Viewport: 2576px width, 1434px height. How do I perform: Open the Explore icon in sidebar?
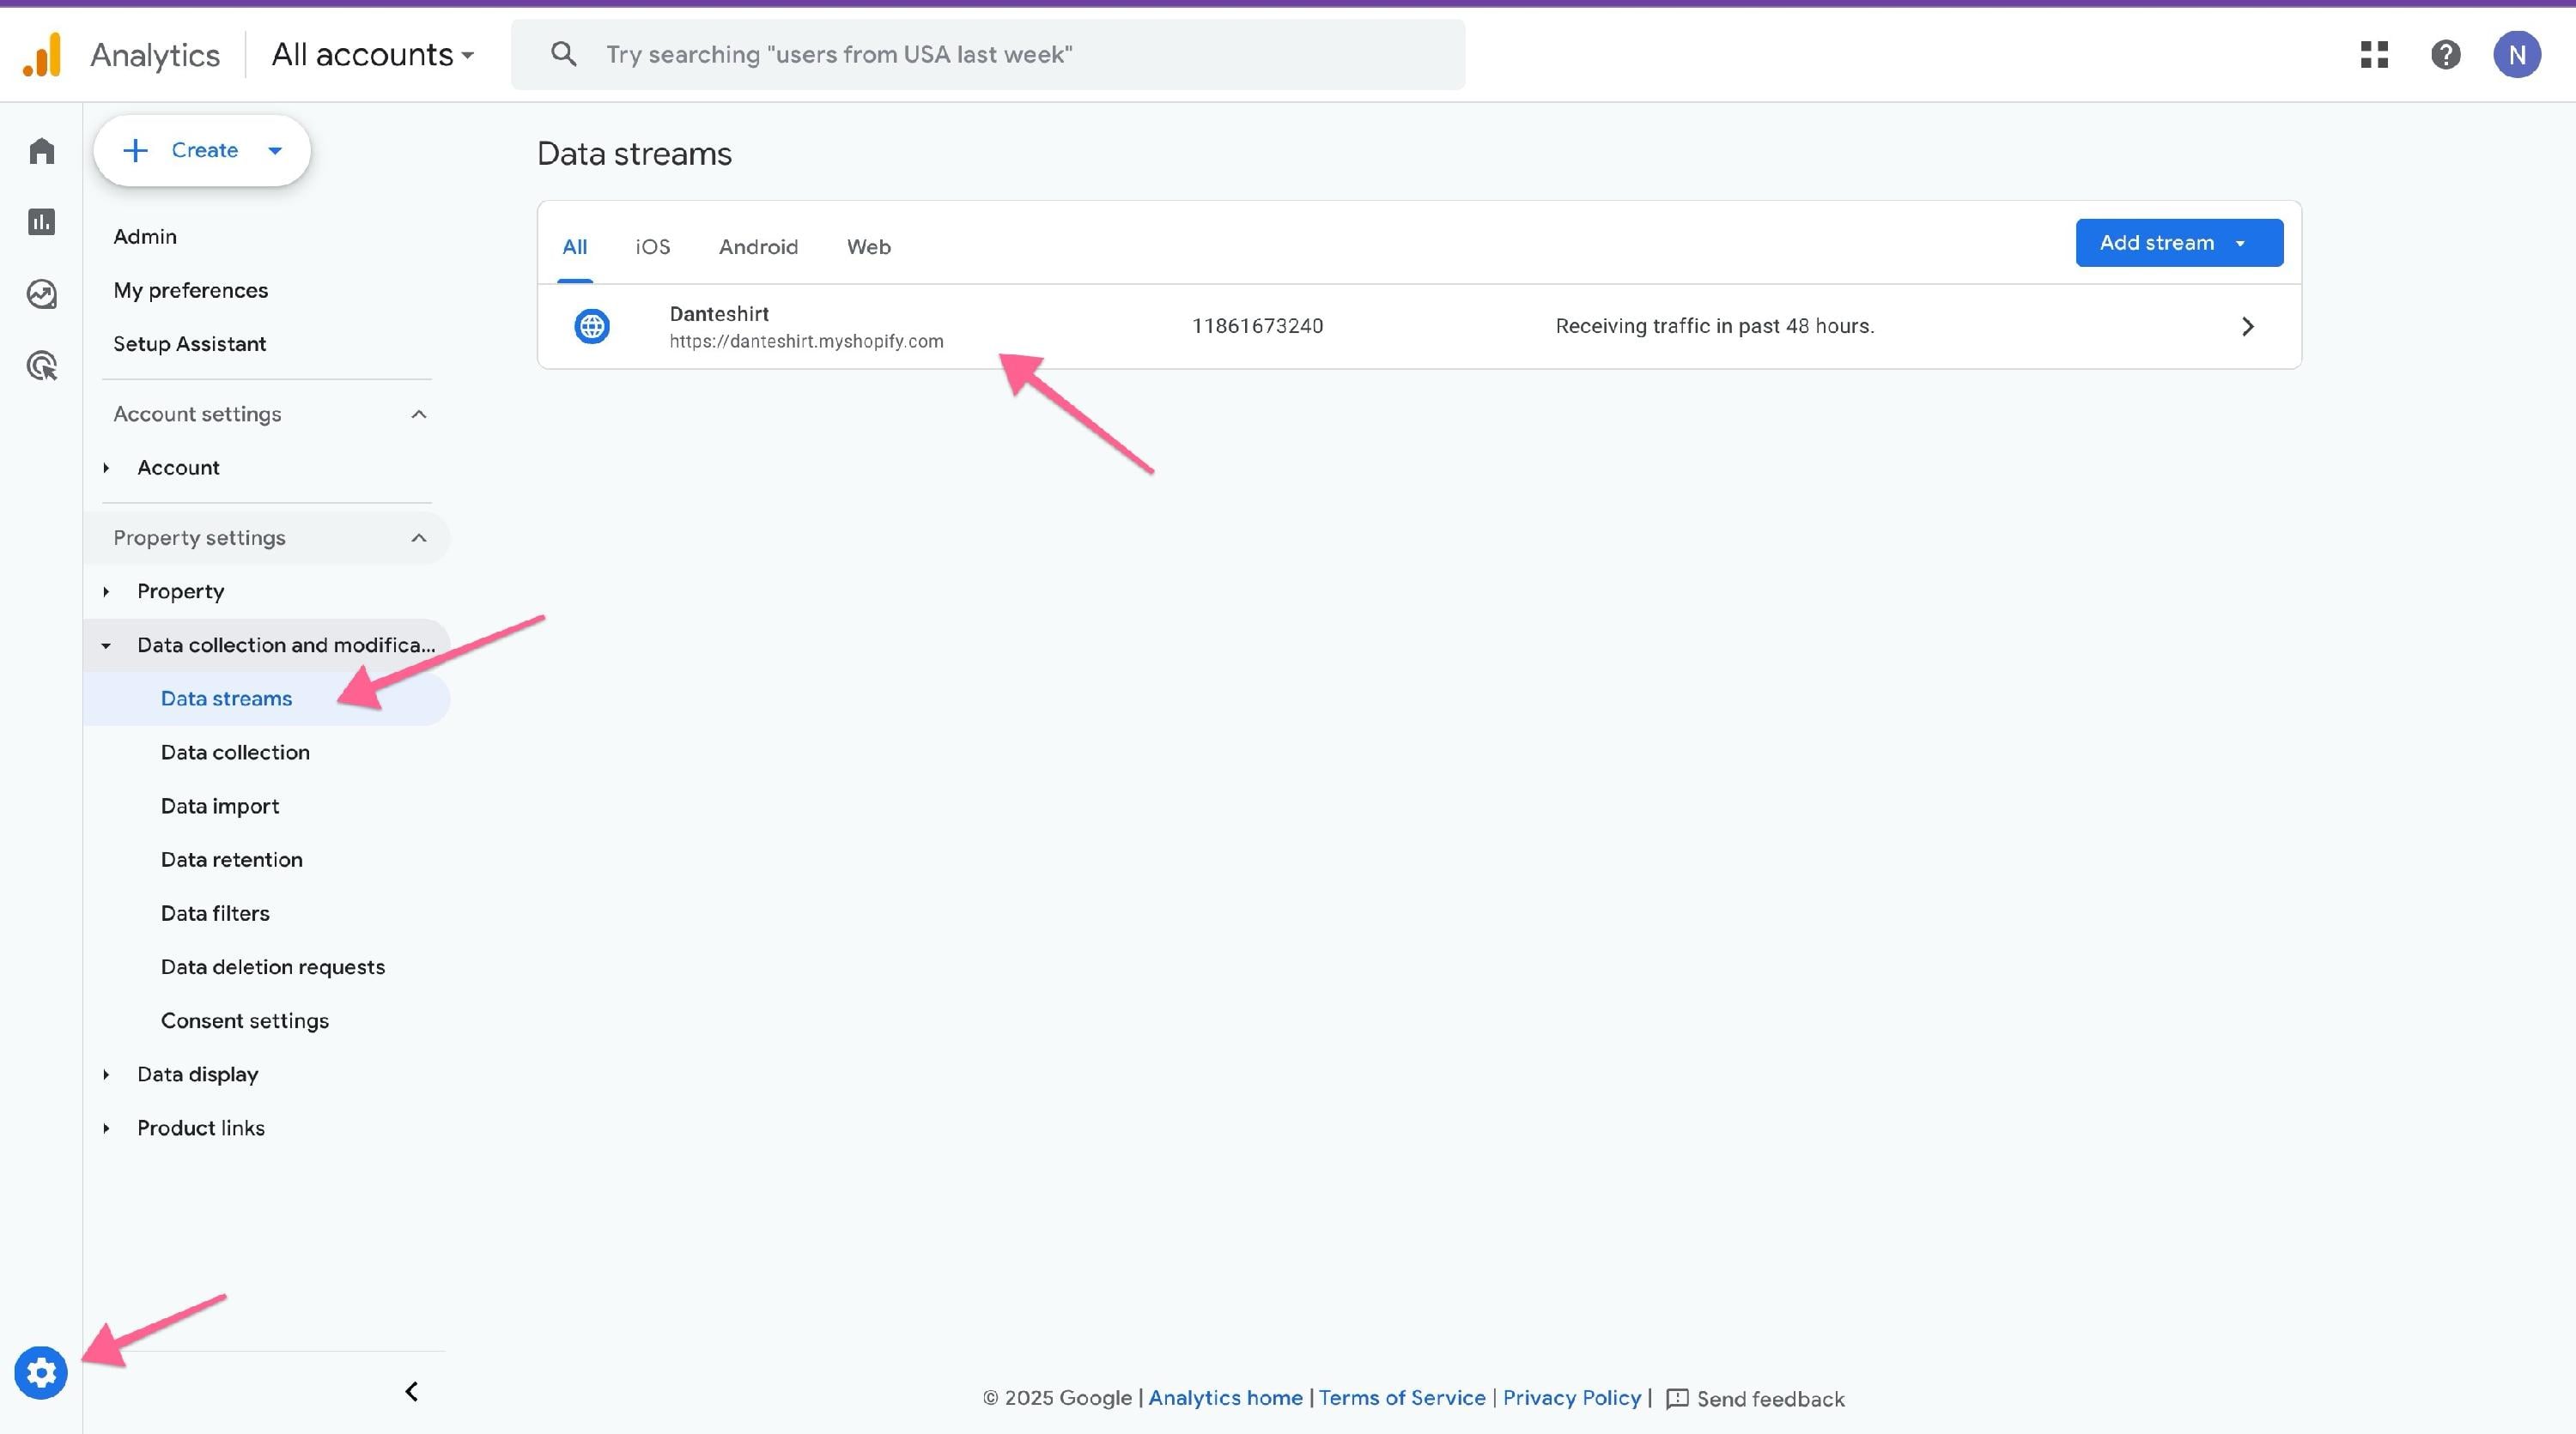41,293
